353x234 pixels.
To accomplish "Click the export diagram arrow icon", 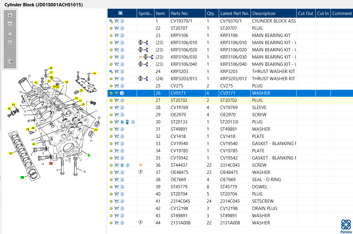I will (10, 61).
